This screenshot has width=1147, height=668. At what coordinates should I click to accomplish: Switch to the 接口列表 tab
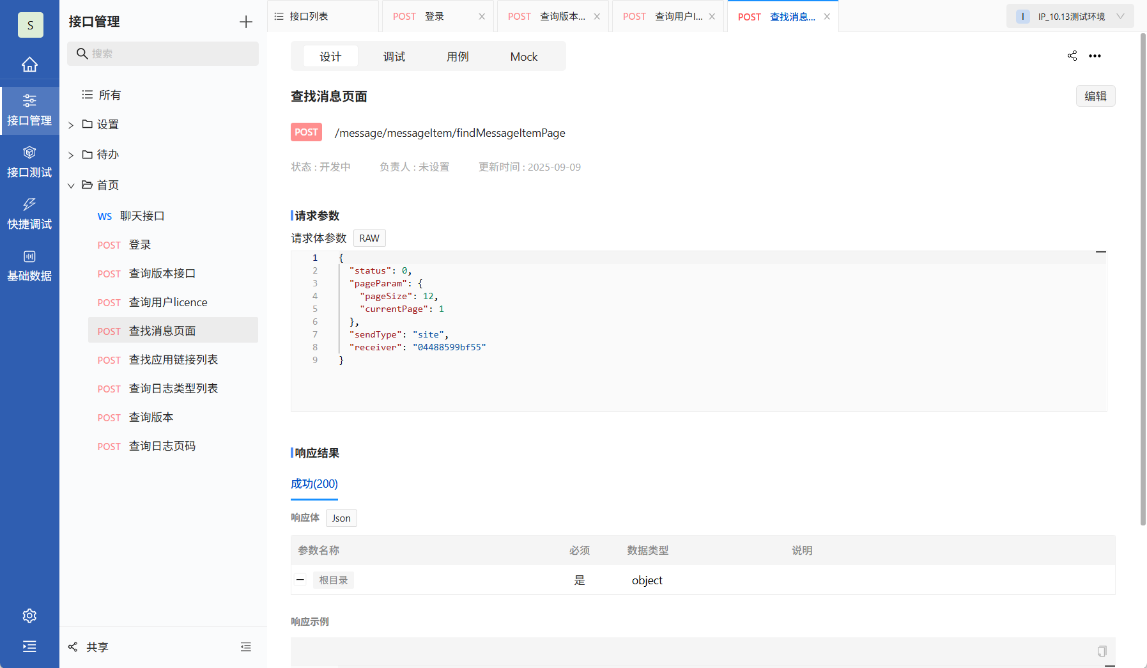click(x=323, y=16)
